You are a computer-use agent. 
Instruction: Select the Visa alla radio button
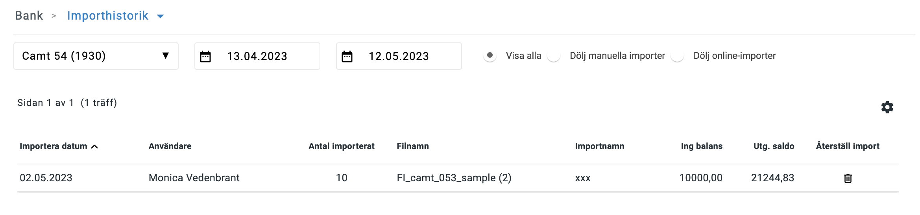click(490, 55)
